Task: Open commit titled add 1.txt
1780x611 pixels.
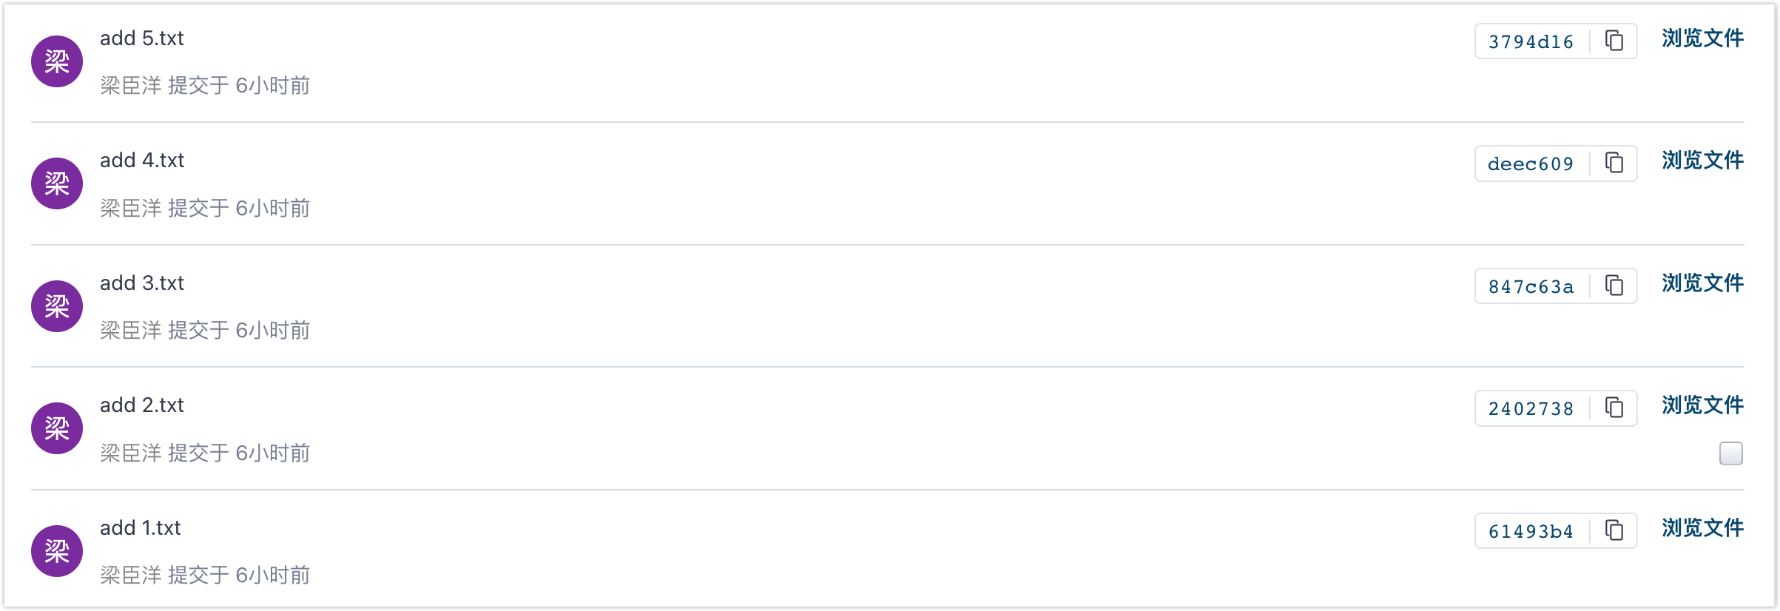Action: (x=141, y=528)
